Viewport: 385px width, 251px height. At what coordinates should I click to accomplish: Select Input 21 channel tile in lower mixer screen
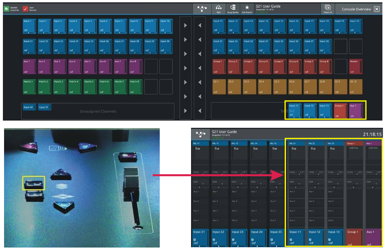pyautogui.click(x=201, y=238)
